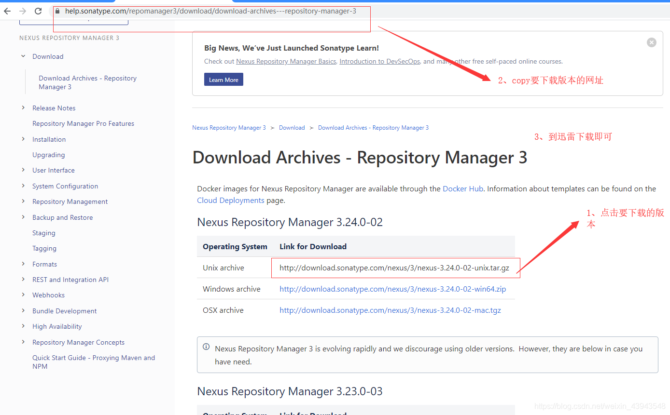The image size is (670, 415).
Task: Open the Docker Hub link
Action: (x=463, y=189)
